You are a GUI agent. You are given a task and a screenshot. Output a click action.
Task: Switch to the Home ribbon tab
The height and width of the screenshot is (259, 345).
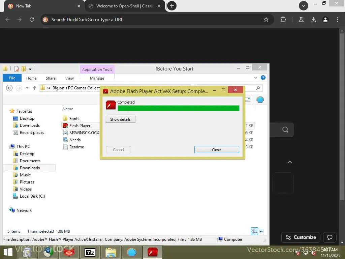pyautogui.click(x=31, y=78)
